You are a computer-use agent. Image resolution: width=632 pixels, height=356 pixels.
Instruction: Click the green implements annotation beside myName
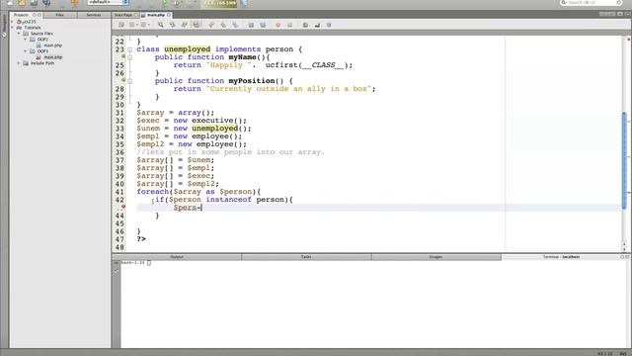click(x=123, y=56)
